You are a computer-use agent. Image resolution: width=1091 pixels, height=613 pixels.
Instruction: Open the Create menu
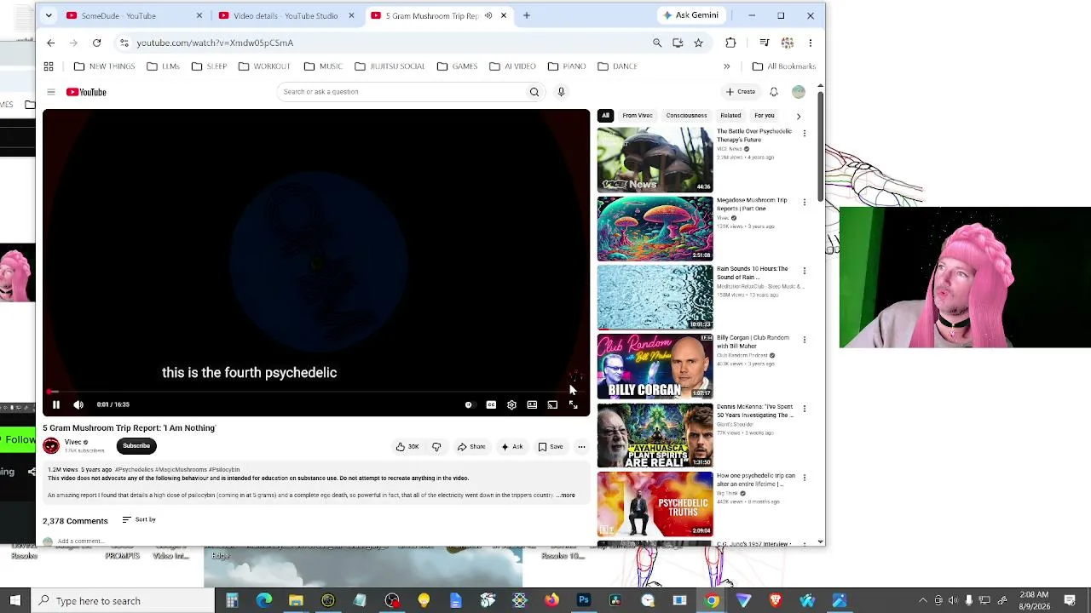click(x=741, y=92)
